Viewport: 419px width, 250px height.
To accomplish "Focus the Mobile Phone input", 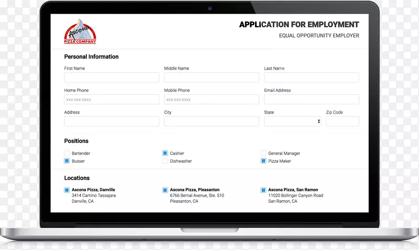I will point(212,99).
